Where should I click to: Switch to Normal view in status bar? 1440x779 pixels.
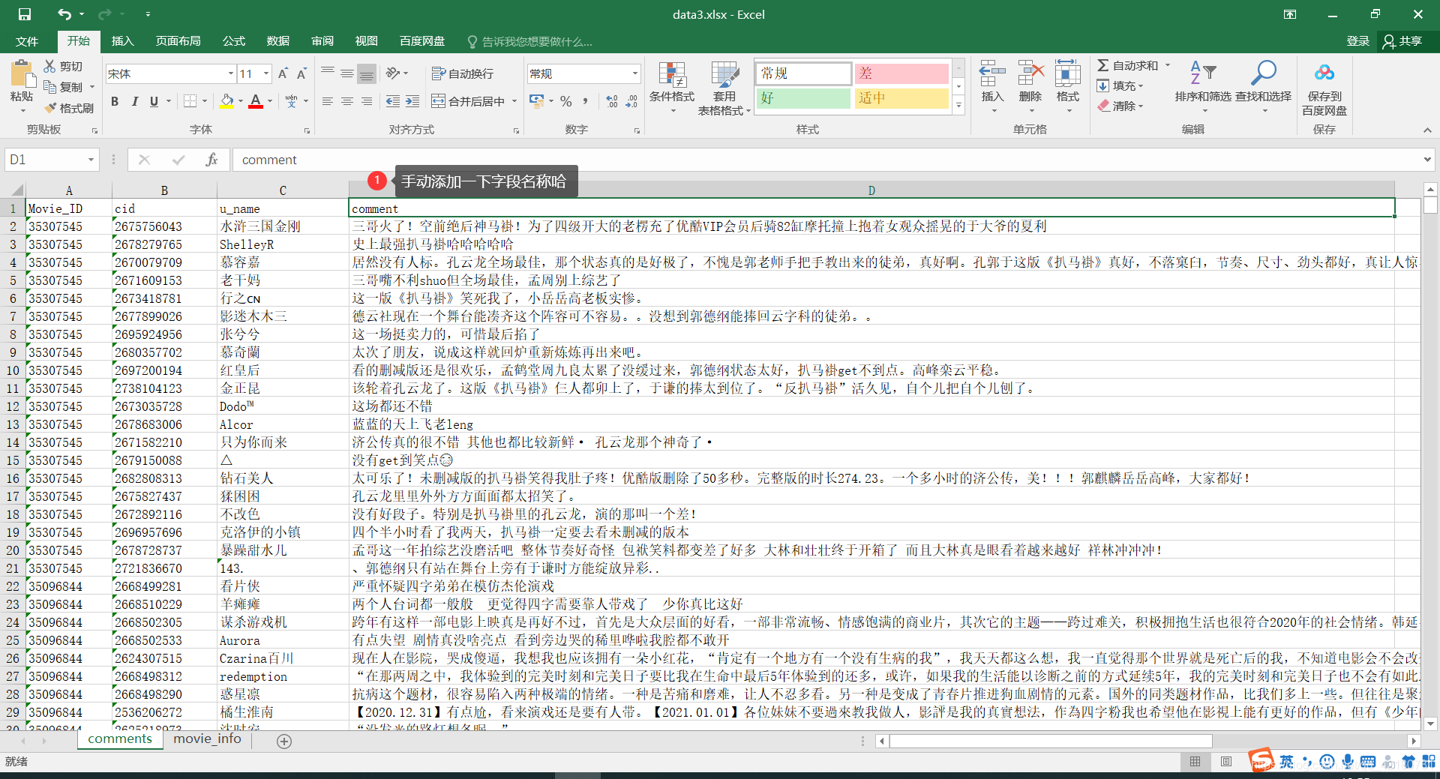point(1195,762)
